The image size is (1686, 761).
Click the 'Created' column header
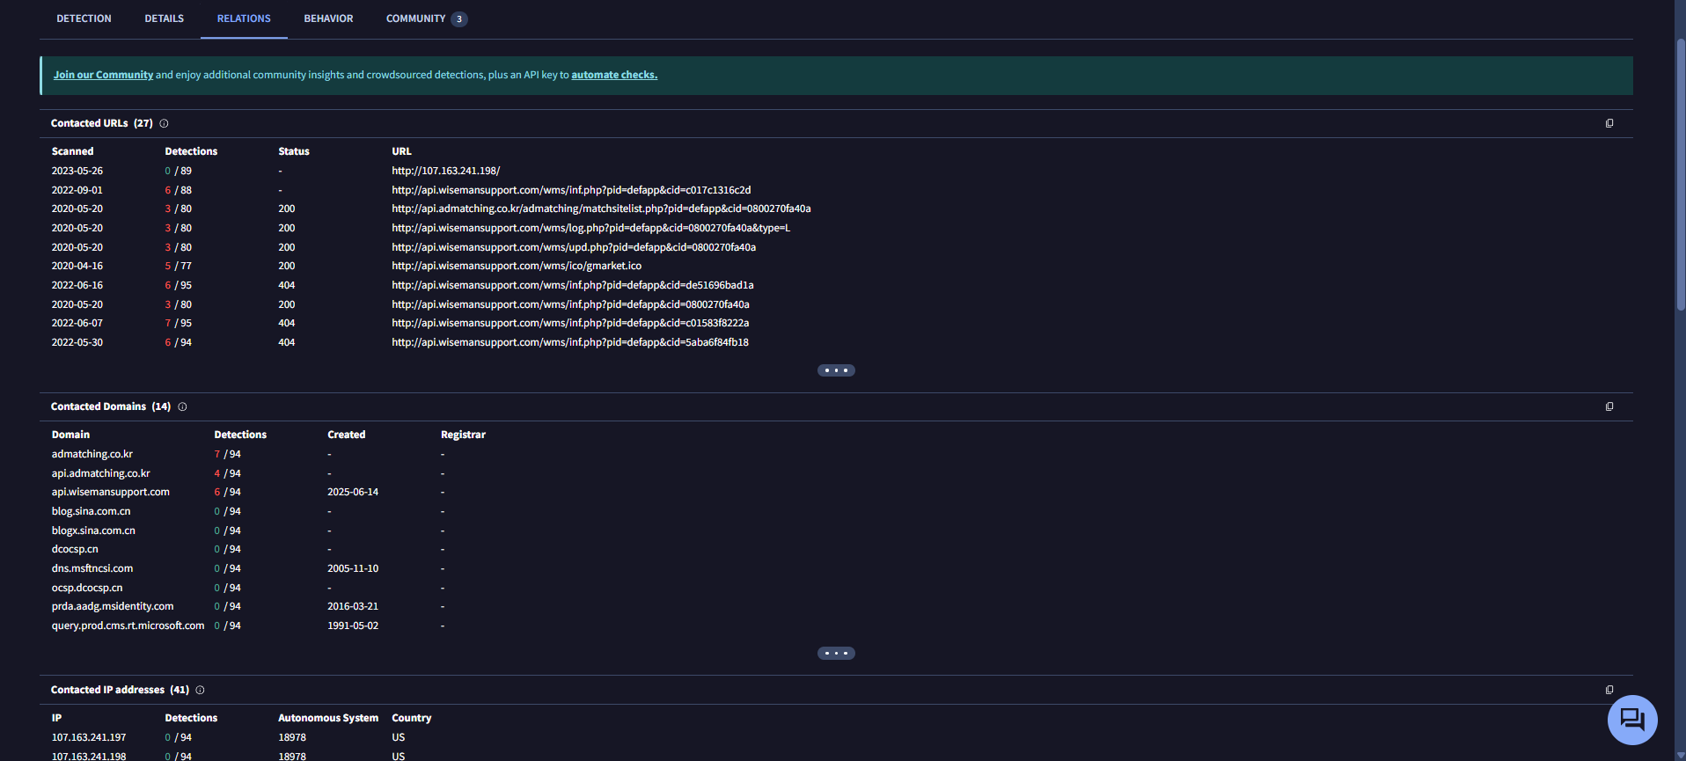pos(347,435)
